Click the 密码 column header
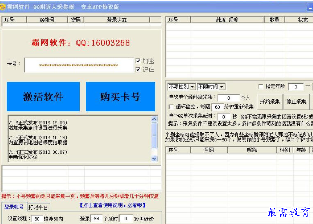 tap(76, 20)
